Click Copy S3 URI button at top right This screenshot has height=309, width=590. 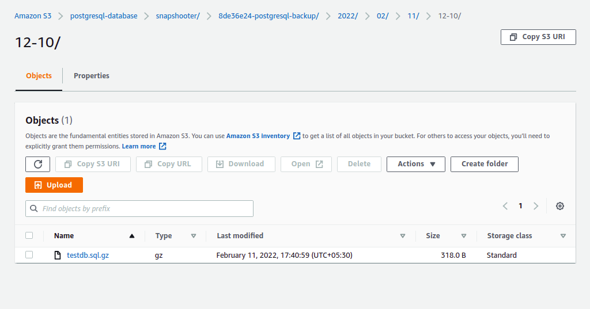[538, 37]
